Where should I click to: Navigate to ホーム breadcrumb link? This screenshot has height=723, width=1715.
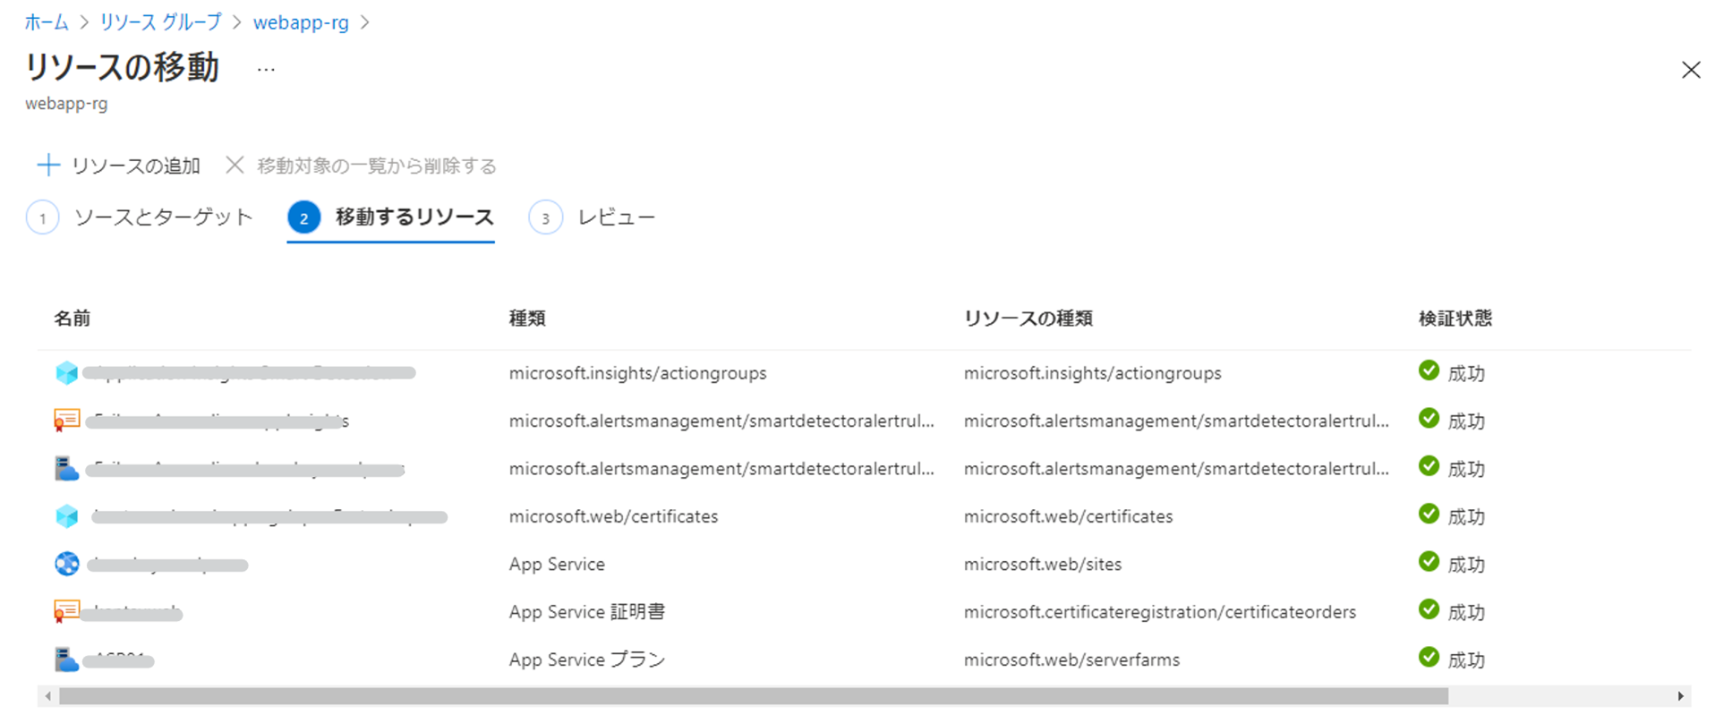47,22
